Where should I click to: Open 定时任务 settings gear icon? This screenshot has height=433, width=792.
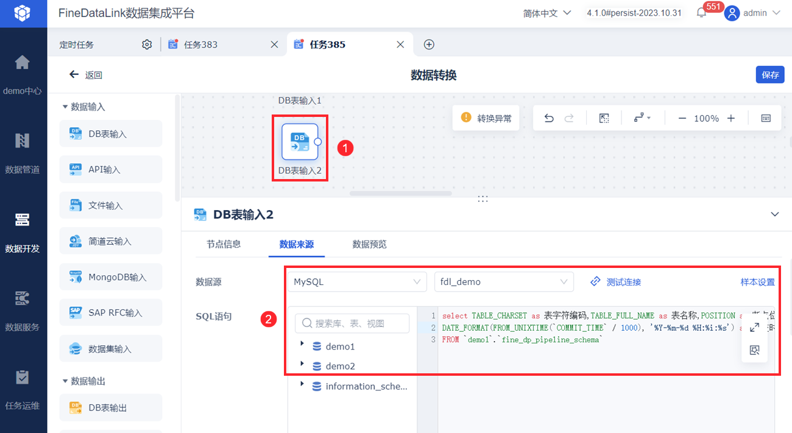point(147,44)
